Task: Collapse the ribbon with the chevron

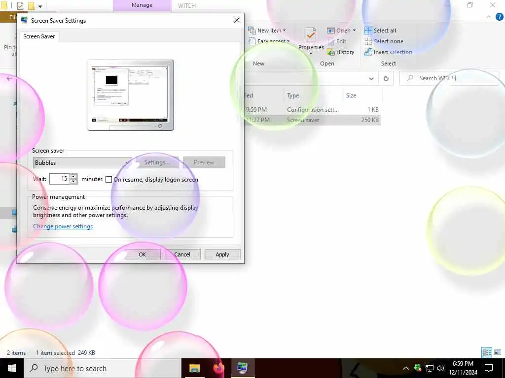Action: tap(489, 17)
